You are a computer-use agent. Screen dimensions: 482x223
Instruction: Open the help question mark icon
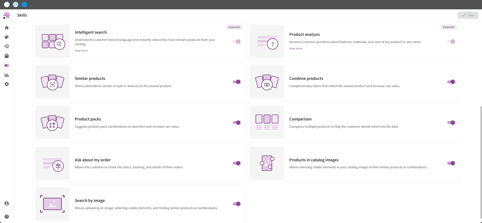click(7, 217)
